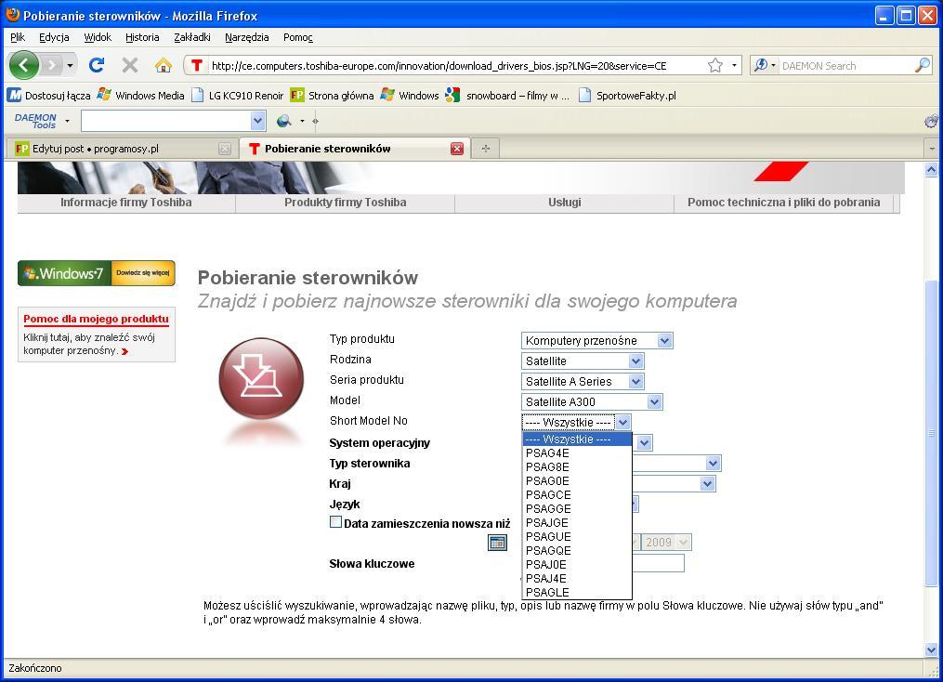Select PSAG4E from the model list
The width and height of the screenshot is (943, 682).
click(x=577, y=452)
